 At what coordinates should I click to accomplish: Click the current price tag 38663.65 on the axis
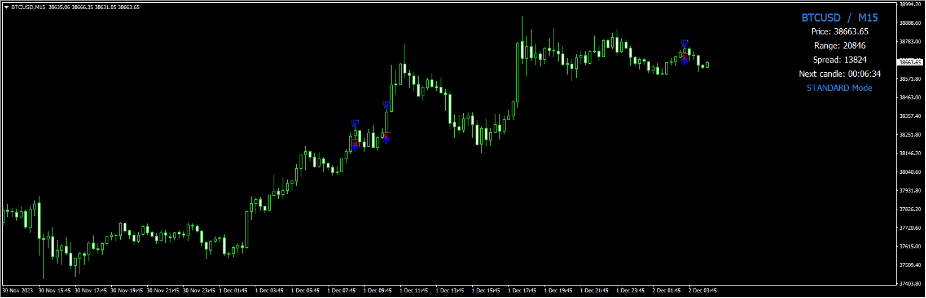[x=910, y=62]
